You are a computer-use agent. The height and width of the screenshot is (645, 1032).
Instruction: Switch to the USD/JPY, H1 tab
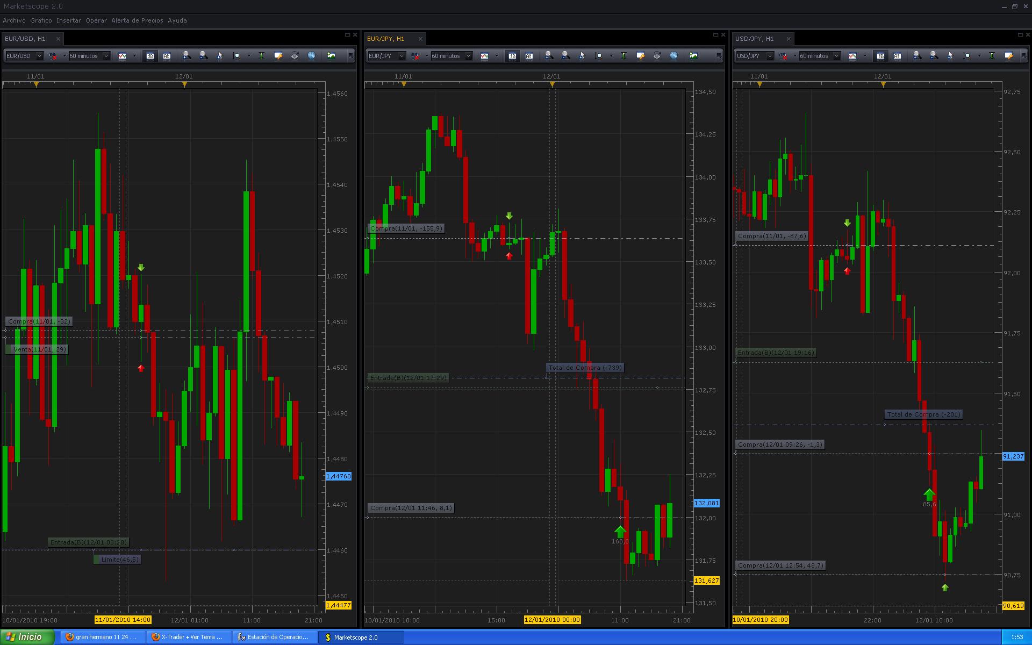[755, 39]
